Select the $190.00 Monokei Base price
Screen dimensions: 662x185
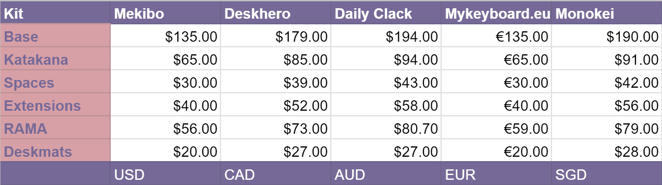point(632,37)
